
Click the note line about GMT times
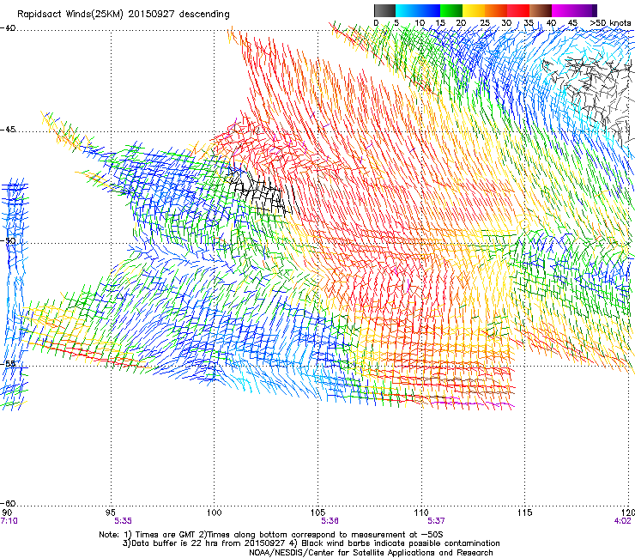(x=271, y=535)
